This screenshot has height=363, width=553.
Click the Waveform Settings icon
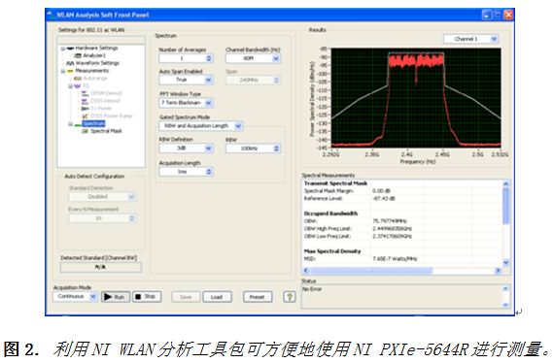(x=70, y=63)
